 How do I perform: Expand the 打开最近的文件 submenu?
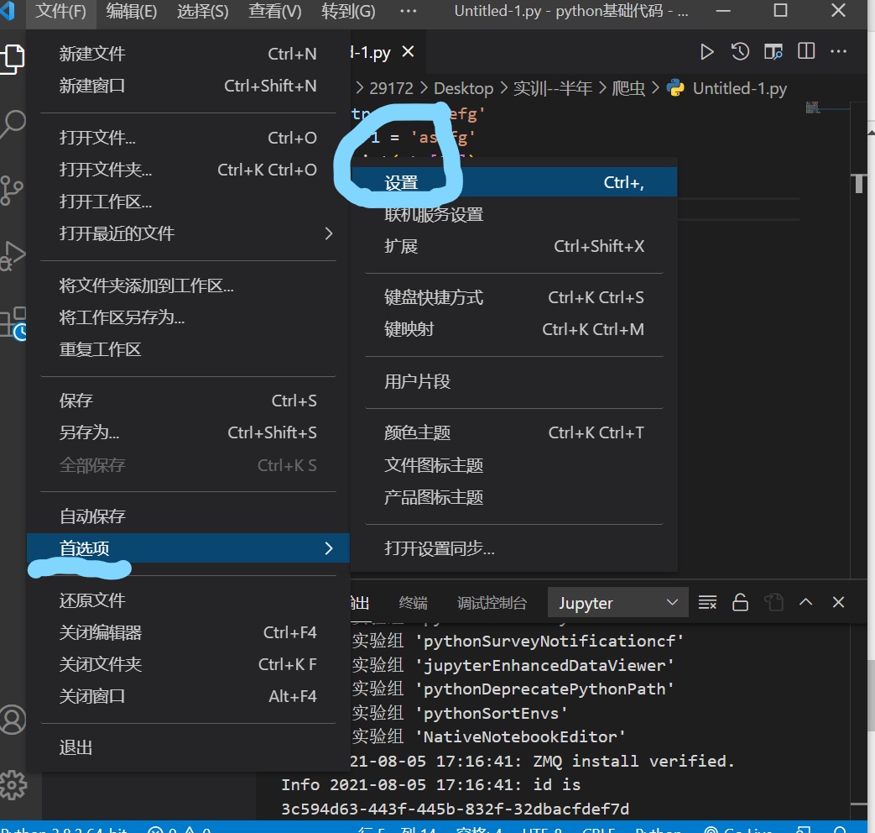pyautogui.click(x=189, y=233)
